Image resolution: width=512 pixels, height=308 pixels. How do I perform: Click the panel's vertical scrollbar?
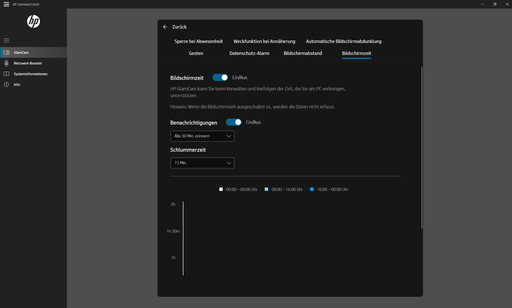pyautogui.click(x=422, y=148)
